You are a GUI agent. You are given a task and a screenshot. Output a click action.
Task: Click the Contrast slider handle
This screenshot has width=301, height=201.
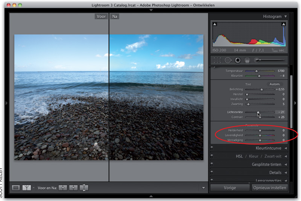(x=260, y=117)
